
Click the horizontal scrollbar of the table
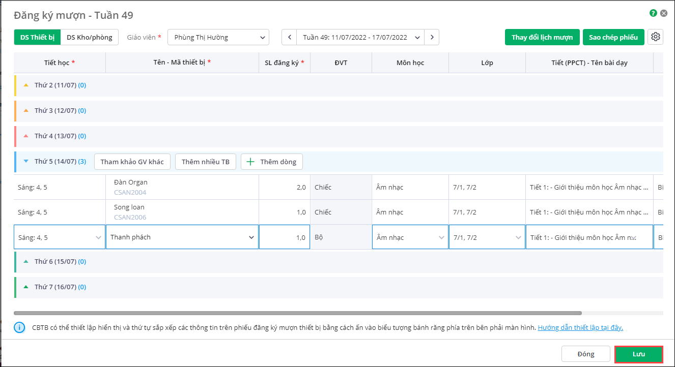point(298,313)
